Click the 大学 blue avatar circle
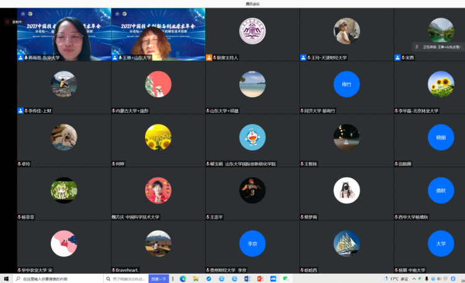 (441, 243)
